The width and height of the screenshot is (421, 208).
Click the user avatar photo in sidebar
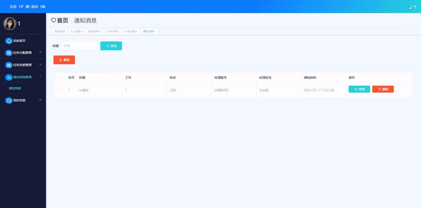pos(10,24)
